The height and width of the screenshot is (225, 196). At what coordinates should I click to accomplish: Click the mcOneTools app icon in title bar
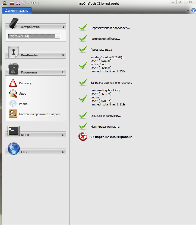[5, 3]
